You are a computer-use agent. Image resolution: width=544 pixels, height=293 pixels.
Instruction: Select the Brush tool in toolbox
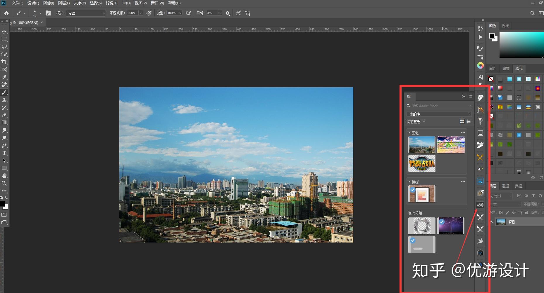(x=4, y=92)
